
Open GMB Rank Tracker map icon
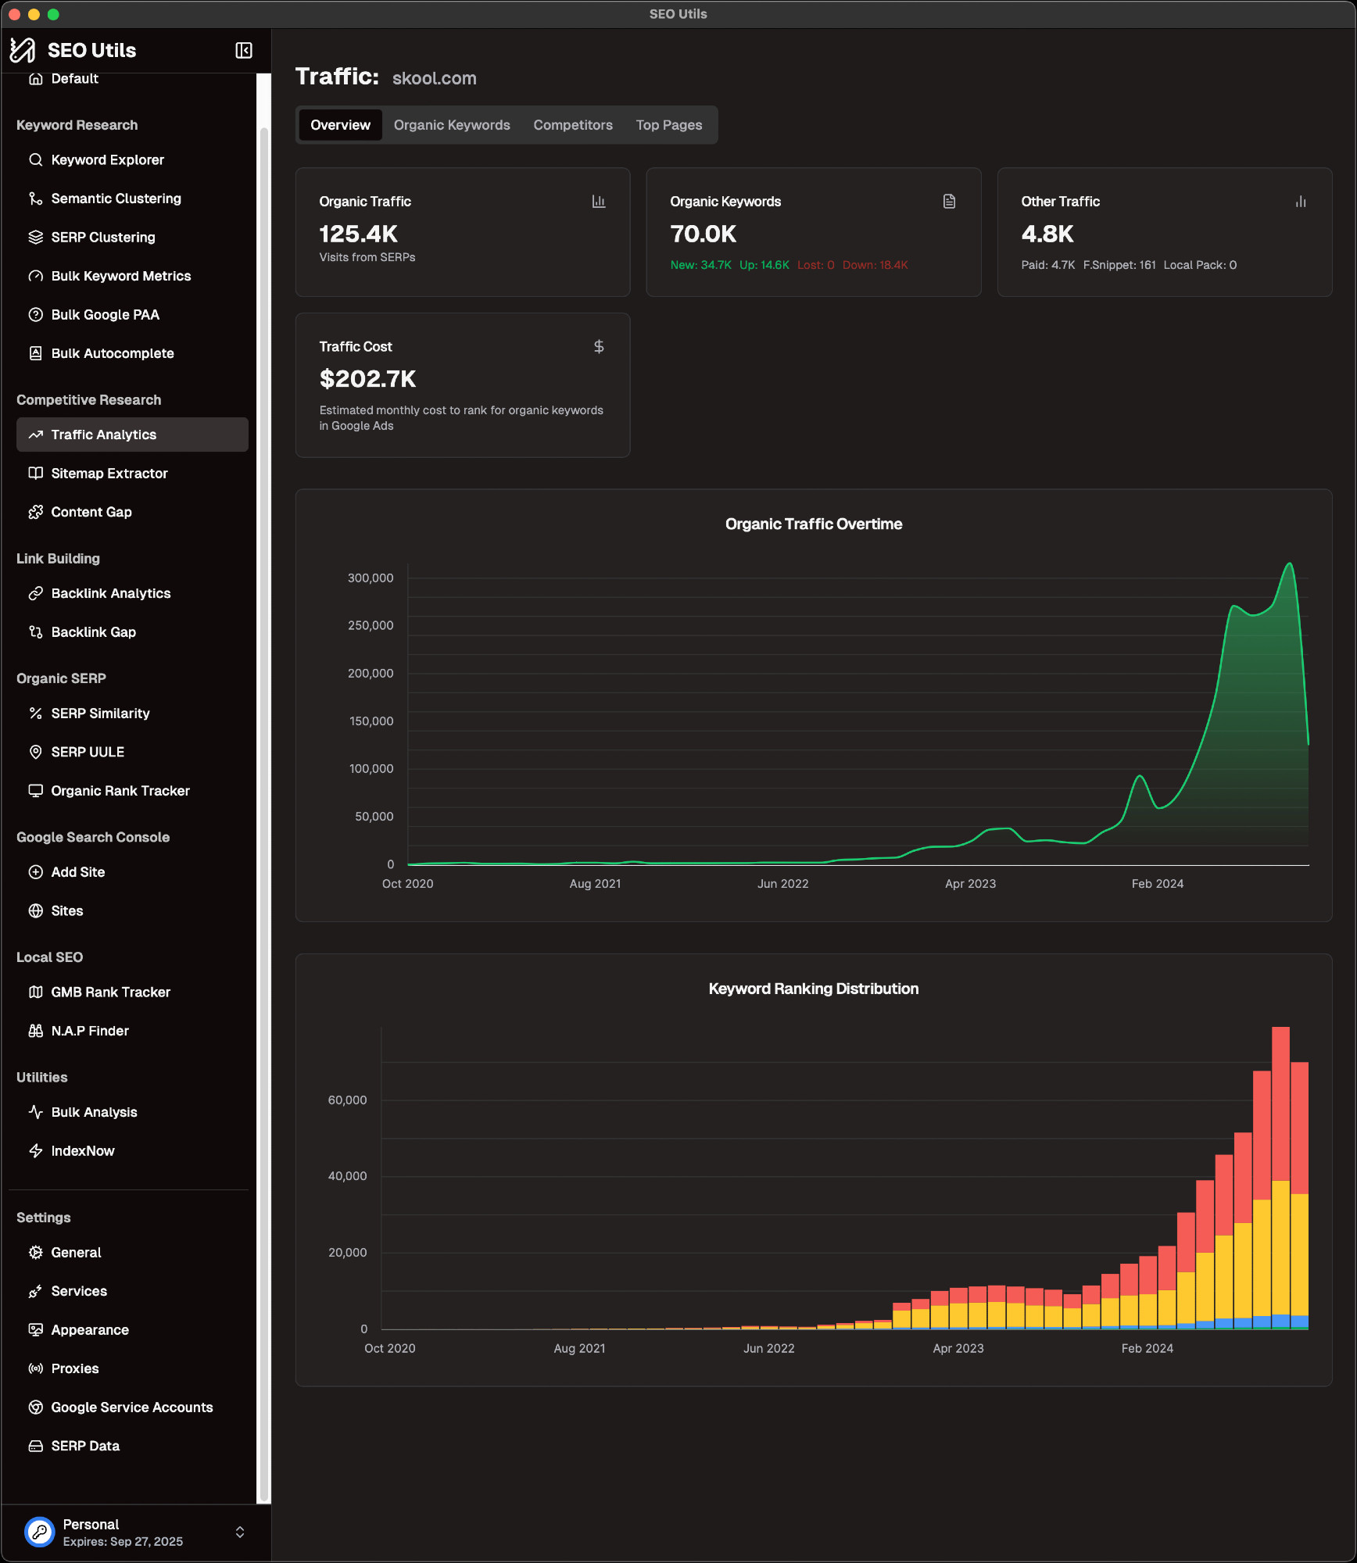coord(35,992)
